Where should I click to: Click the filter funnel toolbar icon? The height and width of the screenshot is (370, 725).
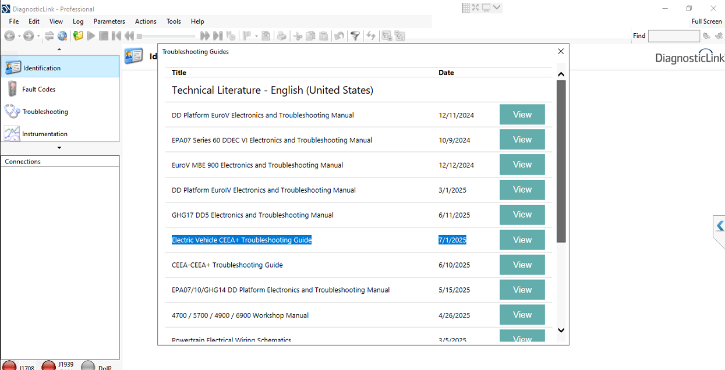(x=355, y=36)
